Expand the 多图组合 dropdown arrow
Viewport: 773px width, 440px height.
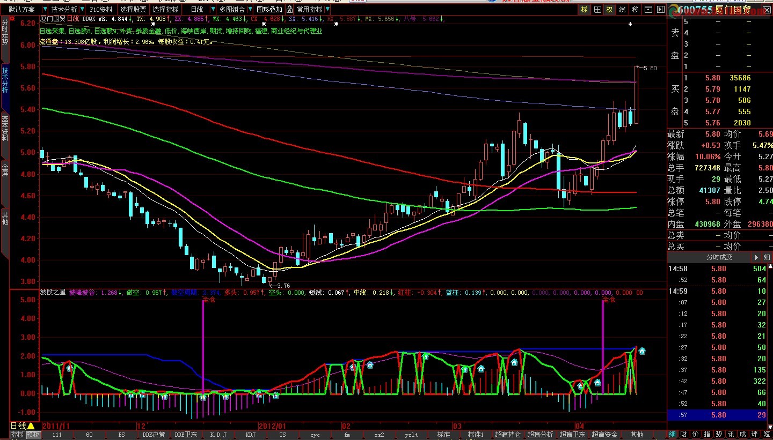(x=249, y=10)
